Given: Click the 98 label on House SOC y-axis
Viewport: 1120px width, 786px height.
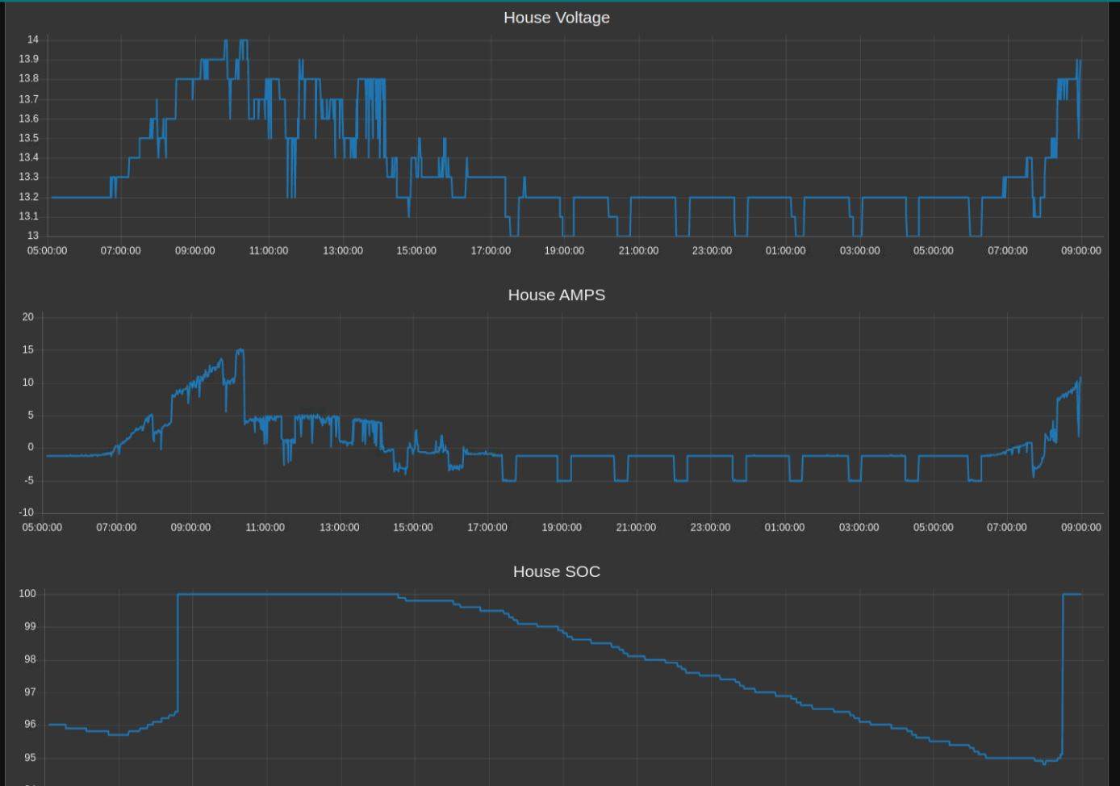Looking at the screenshot, I should tap(30, 660).
